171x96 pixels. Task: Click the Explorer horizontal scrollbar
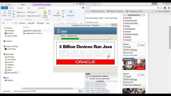[48, 89]
